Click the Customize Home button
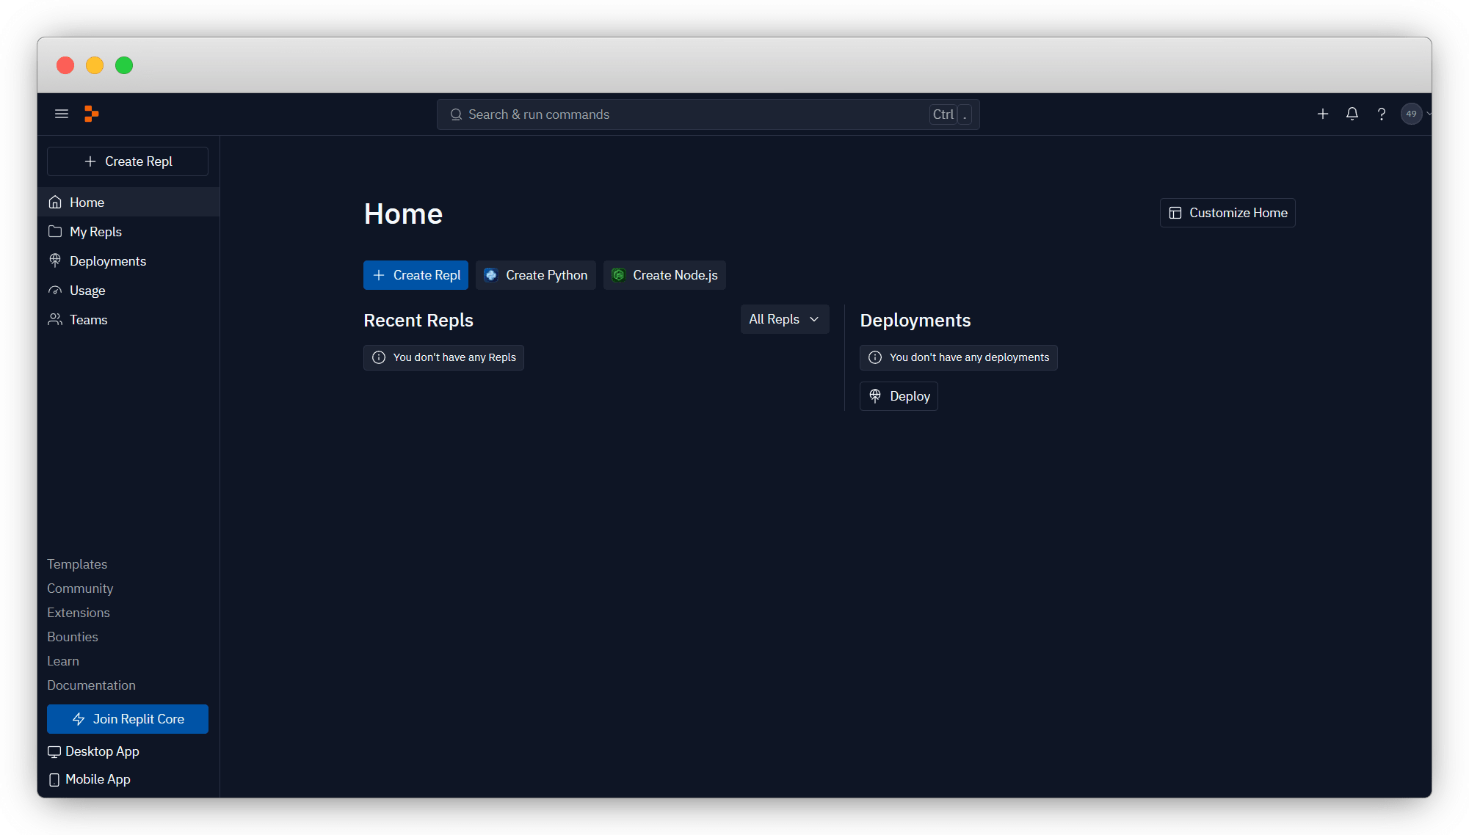 pos(1227,213)
